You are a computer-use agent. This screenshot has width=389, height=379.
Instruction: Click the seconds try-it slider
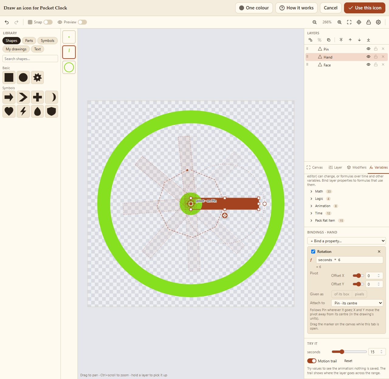pyautogui.click(x=349, y=352)
